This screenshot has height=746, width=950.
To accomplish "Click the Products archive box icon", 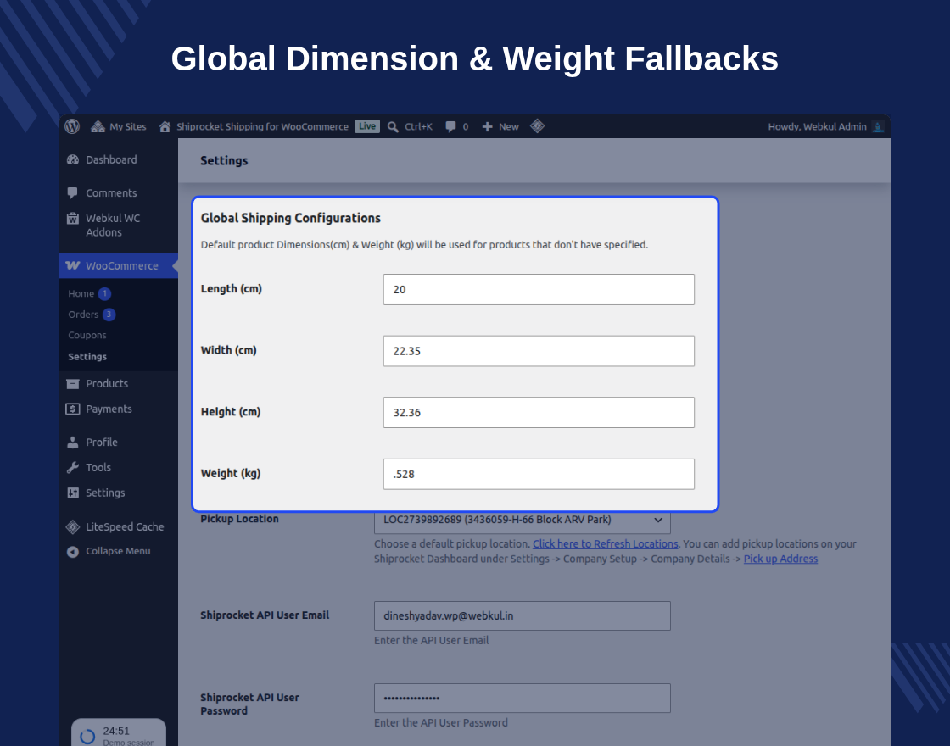I will point(73,384).
